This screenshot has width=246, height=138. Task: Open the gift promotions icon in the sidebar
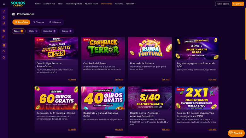(4, 45)
